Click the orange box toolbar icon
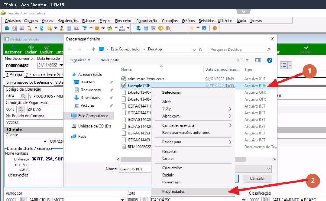Screen dimensions: 326x201 pyautogui.click(x=97, y=28)
